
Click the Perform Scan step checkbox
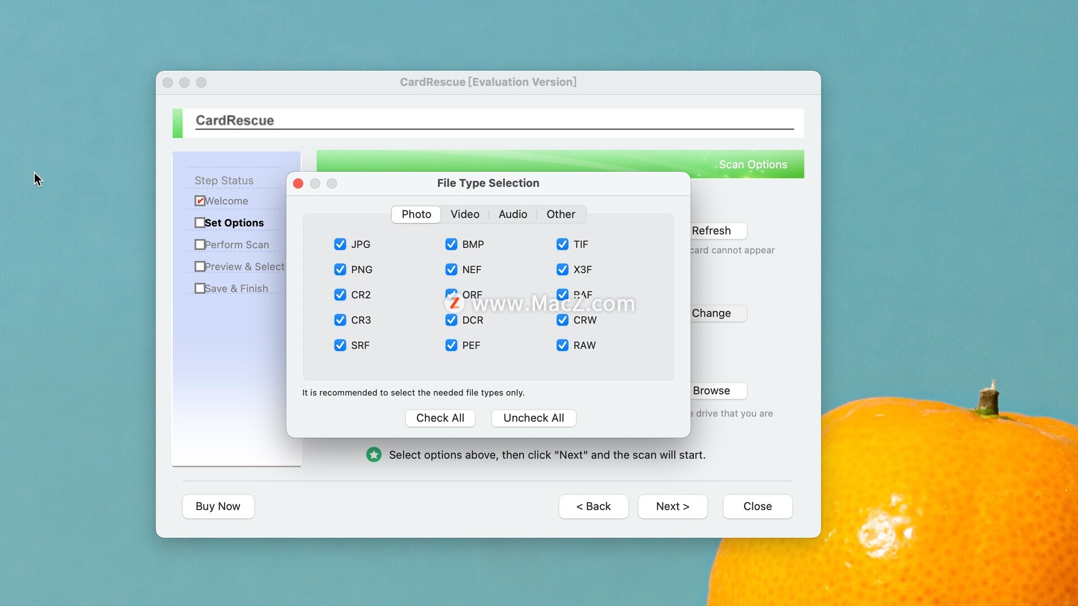(199, 245)
